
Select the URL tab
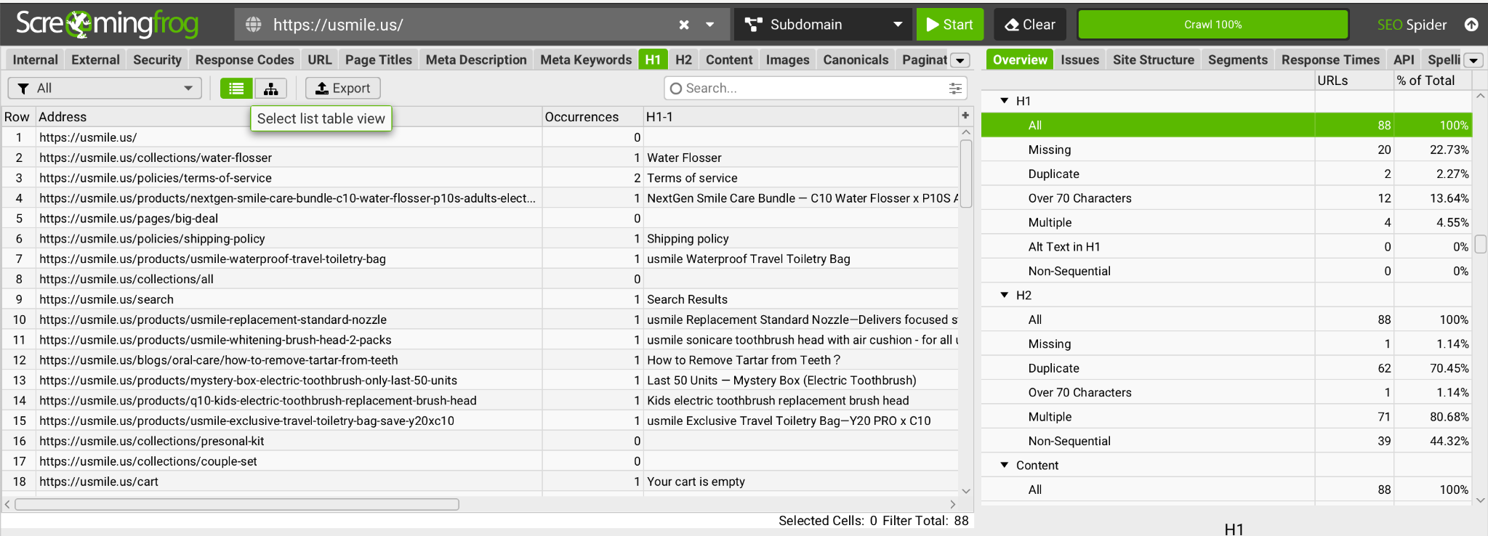point(319,60)
